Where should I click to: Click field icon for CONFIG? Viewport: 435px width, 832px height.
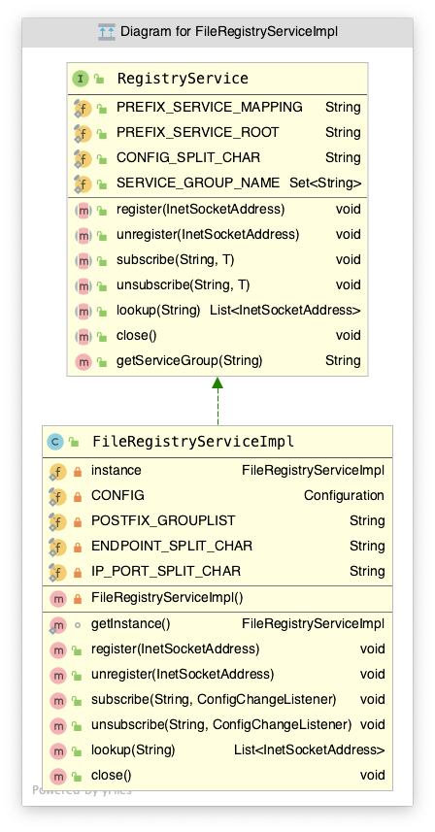[57, 497]
